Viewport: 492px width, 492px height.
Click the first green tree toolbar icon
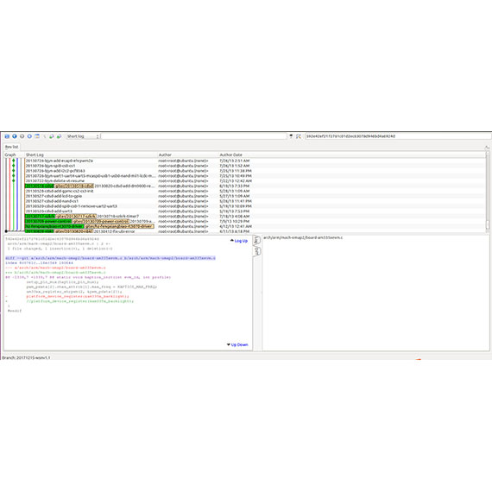coord(52,136)
